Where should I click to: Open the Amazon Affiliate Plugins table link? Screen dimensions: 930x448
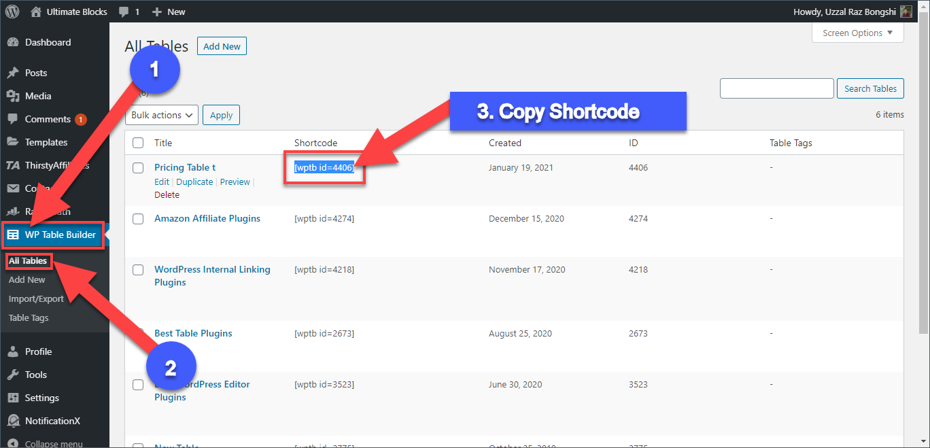point(207,218)
